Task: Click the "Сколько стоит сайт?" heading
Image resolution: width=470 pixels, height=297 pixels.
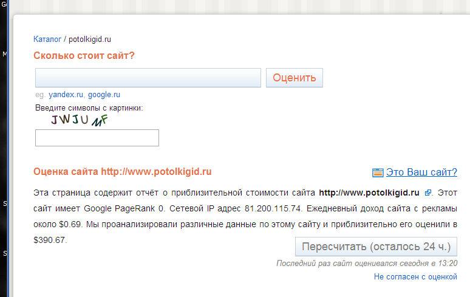Action: click(x=84, y=56)
